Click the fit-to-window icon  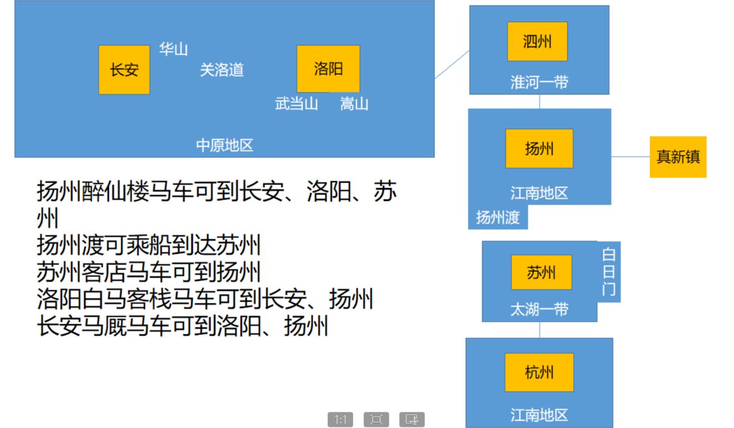click(x=376, y=420)
